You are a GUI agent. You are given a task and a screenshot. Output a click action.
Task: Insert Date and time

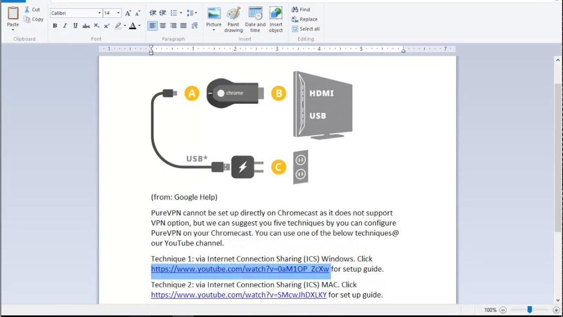(255, 20)
